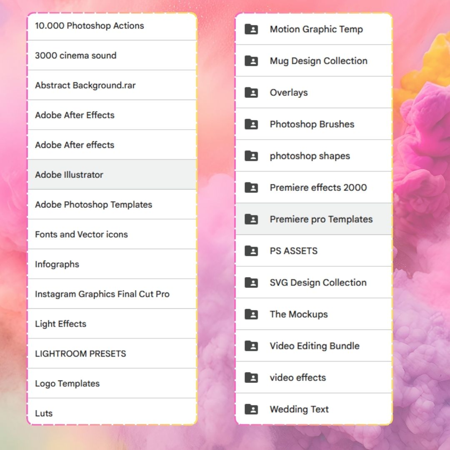This screenshot has width=450, height=450.
Task: Open SVG Design Collection folder name
Action: (x=318, y=282)
